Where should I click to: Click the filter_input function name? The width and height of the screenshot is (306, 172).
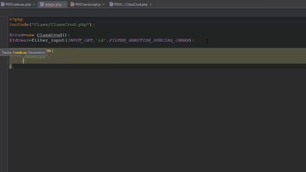(x=48, y=40)
